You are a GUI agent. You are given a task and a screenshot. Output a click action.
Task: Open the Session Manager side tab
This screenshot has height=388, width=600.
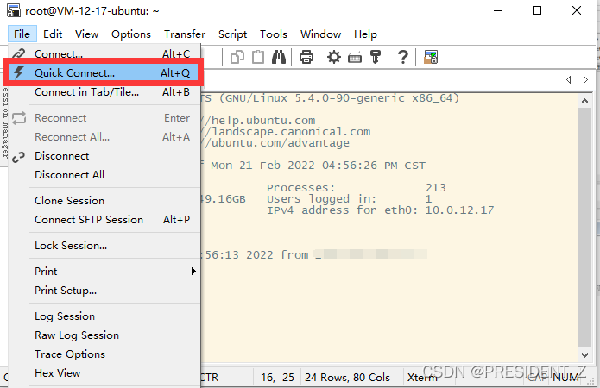(x=5, y=123)
